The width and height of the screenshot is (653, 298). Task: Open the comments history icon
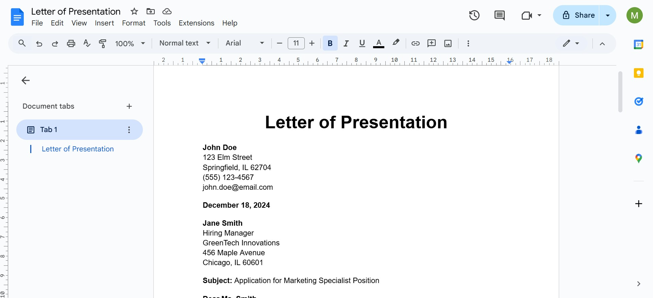click(499, 15)
